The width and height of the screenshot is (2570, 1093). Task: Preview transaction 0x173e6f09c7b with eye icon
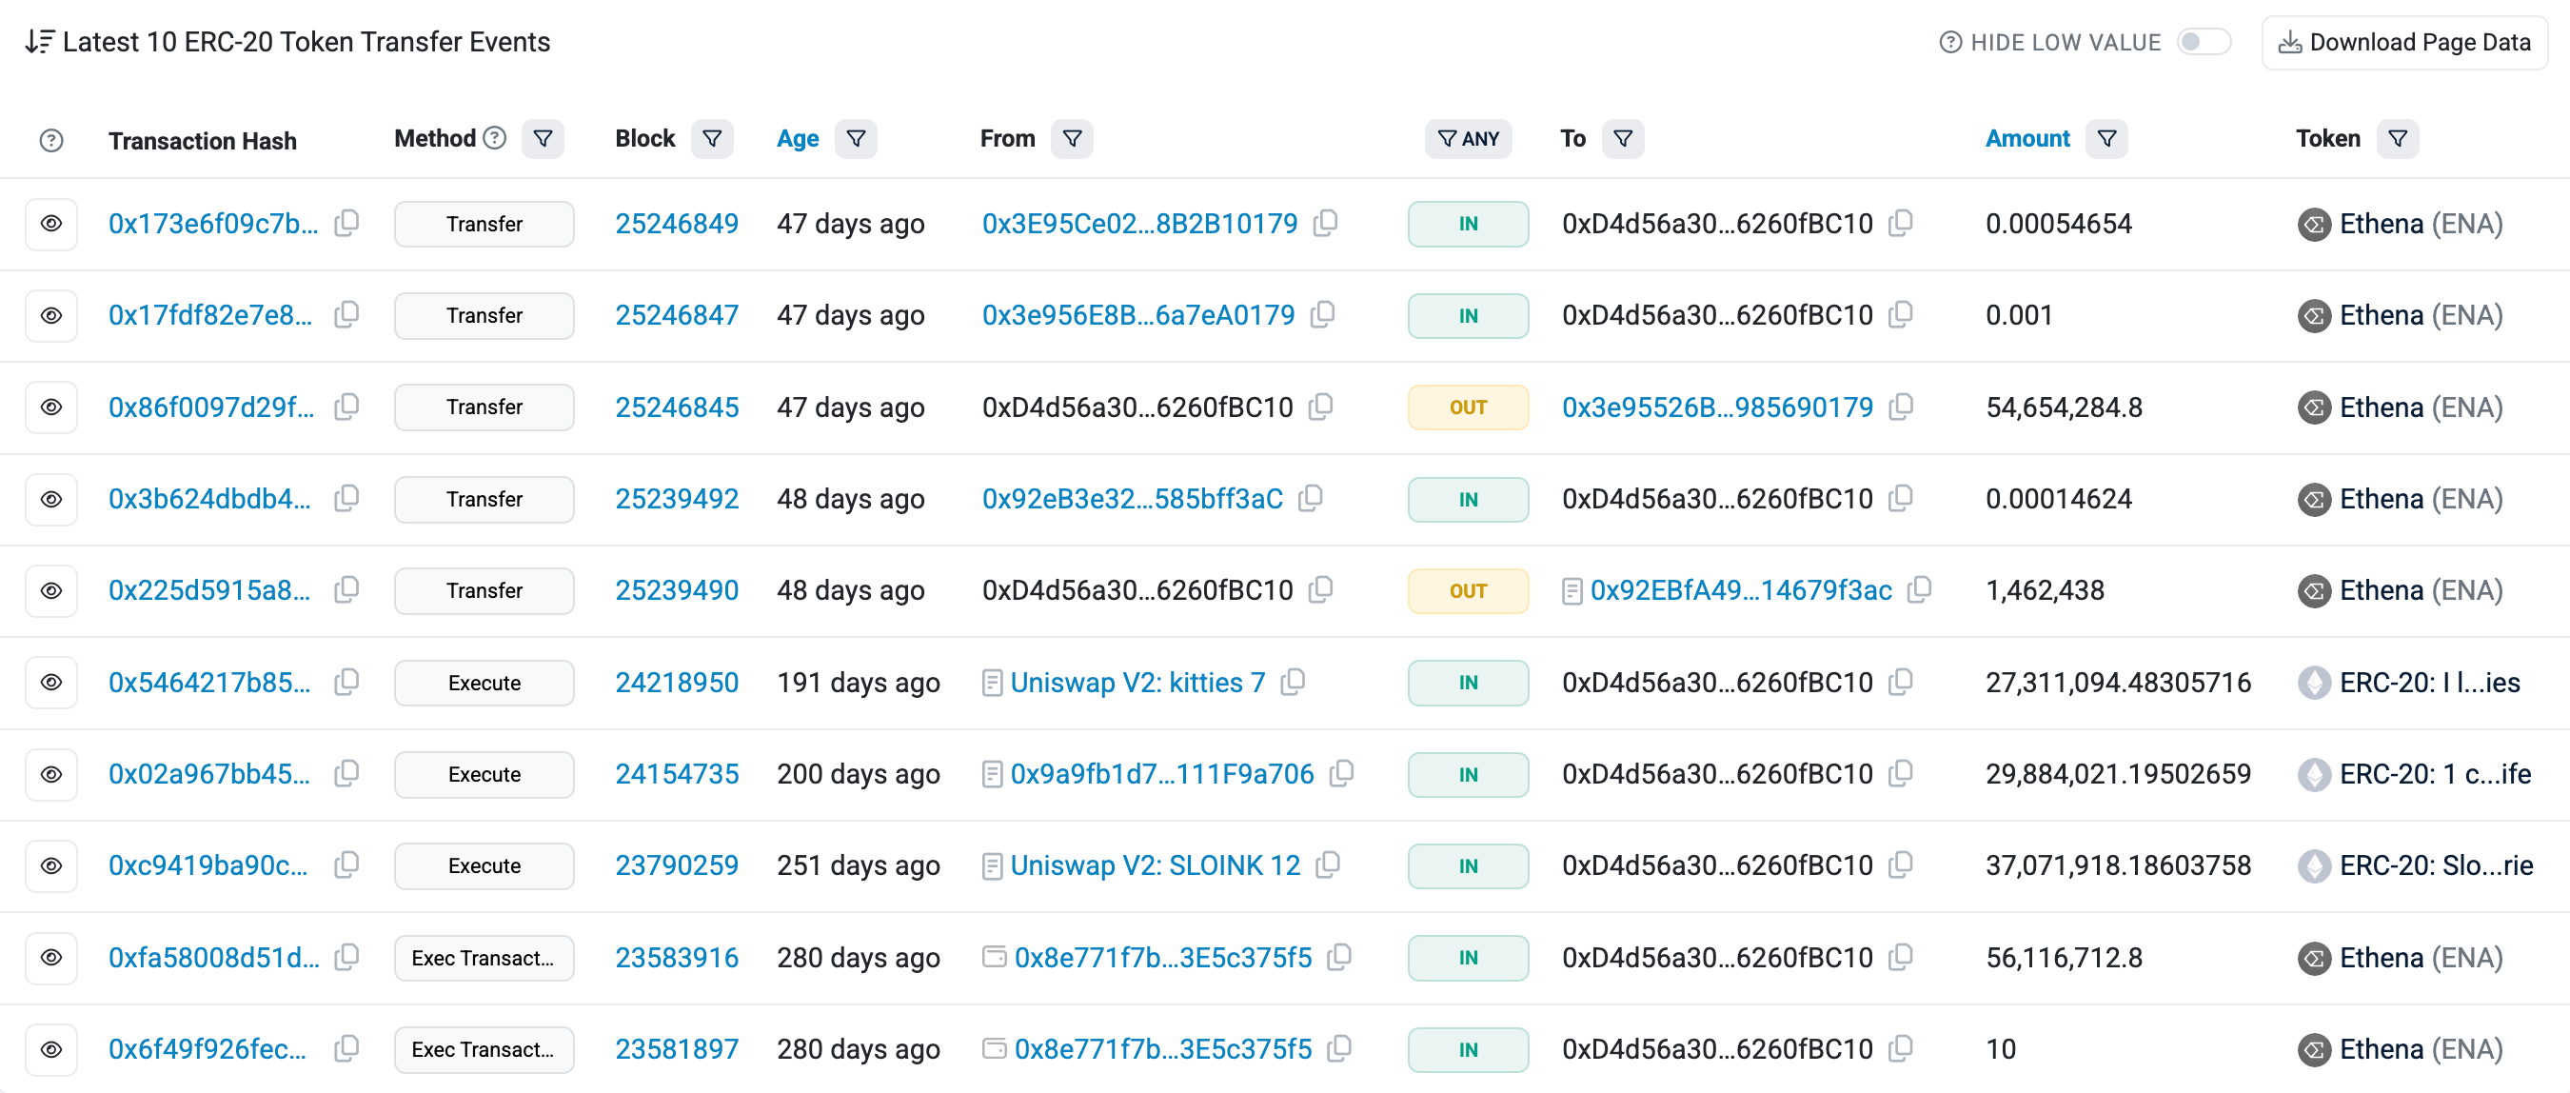tap(50, 224)
